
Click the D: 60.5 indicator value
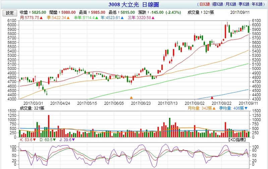[46, 140]
